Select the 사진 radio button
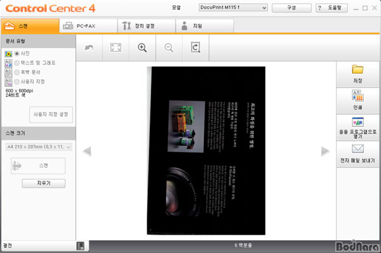The height and width of the screenshot is (253, 381). click(17, 53)
